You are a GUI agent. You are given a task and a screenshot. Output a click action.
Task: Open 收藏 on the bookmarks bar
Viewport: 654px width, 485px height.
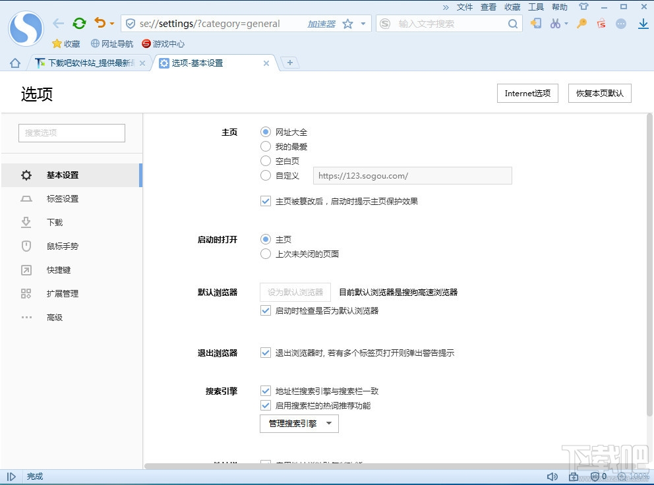tap(66, 43)
